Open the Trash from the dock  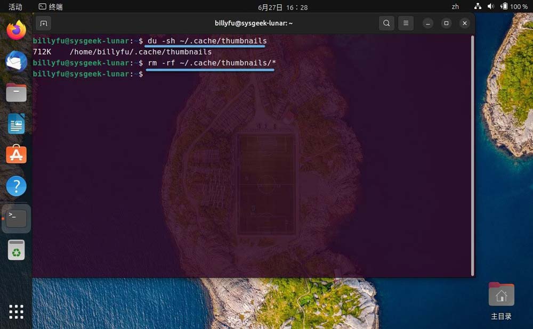(x=17, y=250)
